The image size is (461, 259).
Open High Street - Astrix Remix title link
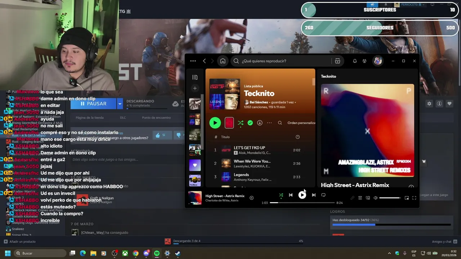coord(225,196)
